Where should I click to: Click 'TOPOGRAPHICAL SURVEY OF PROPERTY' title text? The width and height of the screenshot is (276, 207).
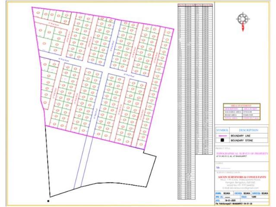242,154
